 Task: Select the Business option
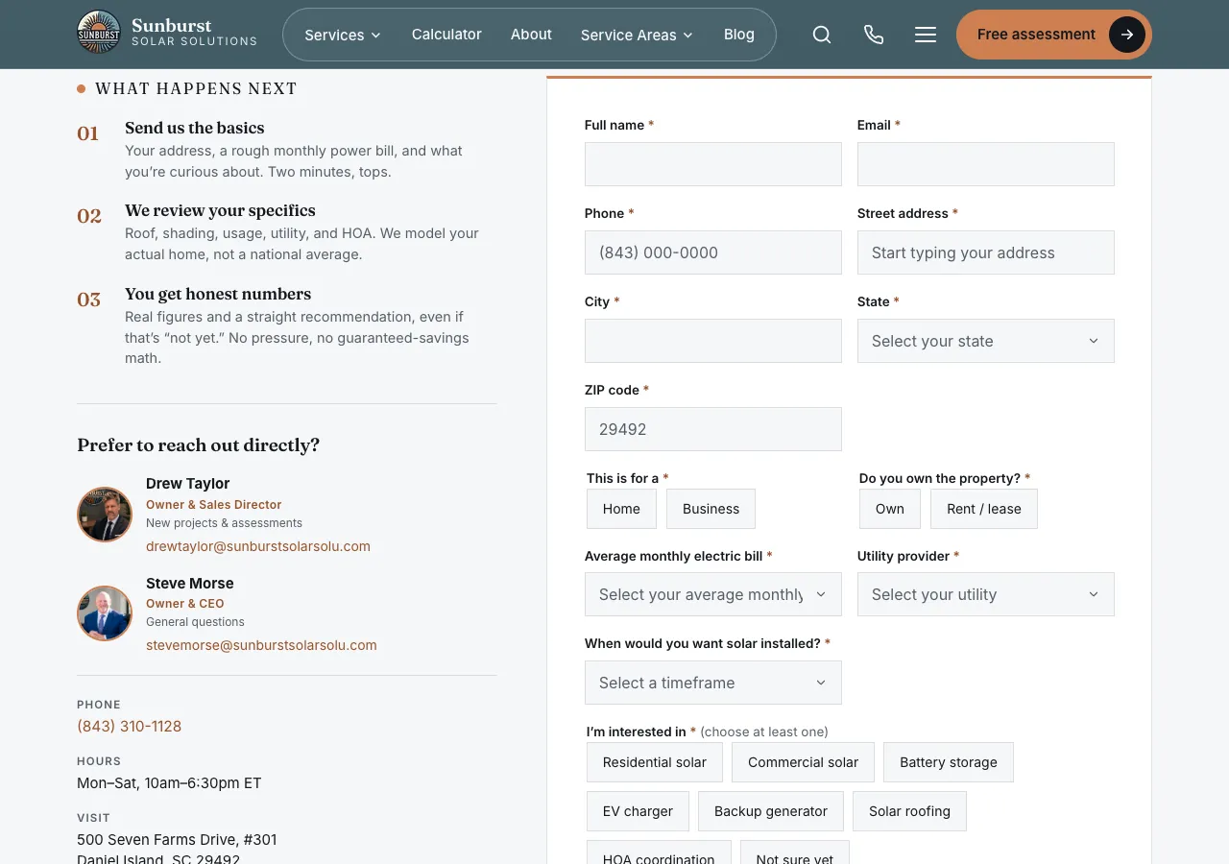(711, 509)
